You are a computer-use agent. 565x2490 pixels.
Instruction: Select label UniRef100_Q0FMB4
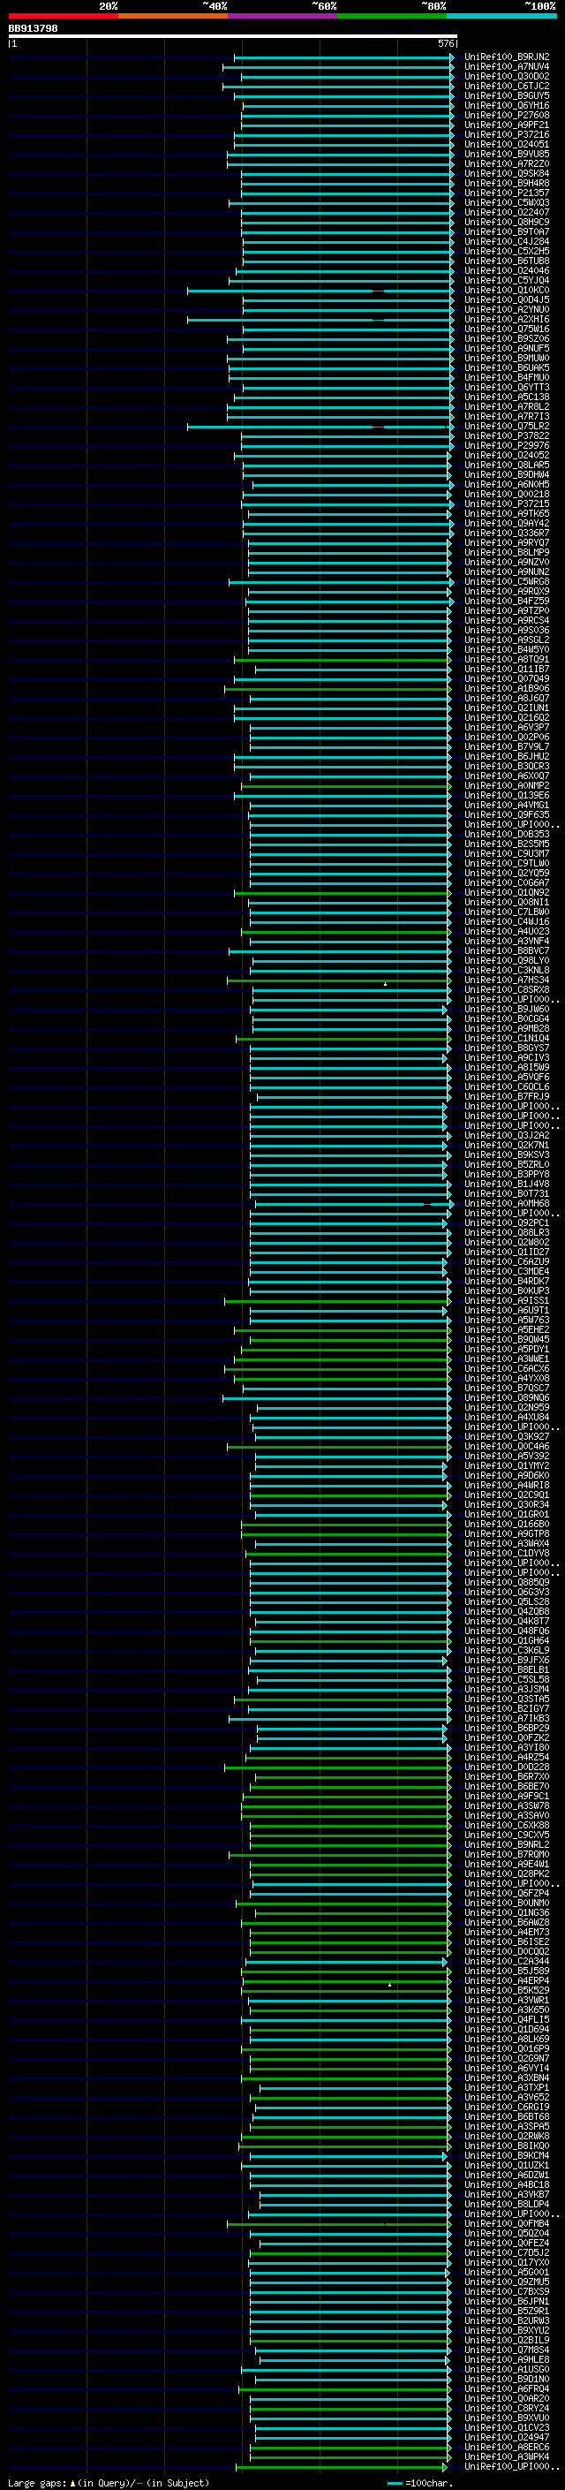[507, 2224]
